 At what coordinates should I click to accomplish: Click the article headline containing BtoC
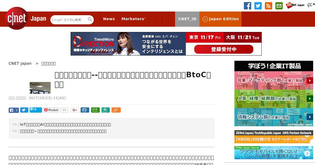click(133, 80)
